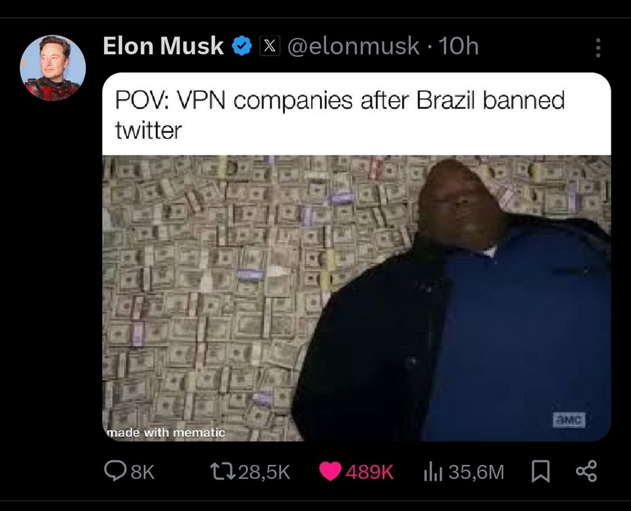Click the meme caption text about Brazil

[x=340, y=115]
